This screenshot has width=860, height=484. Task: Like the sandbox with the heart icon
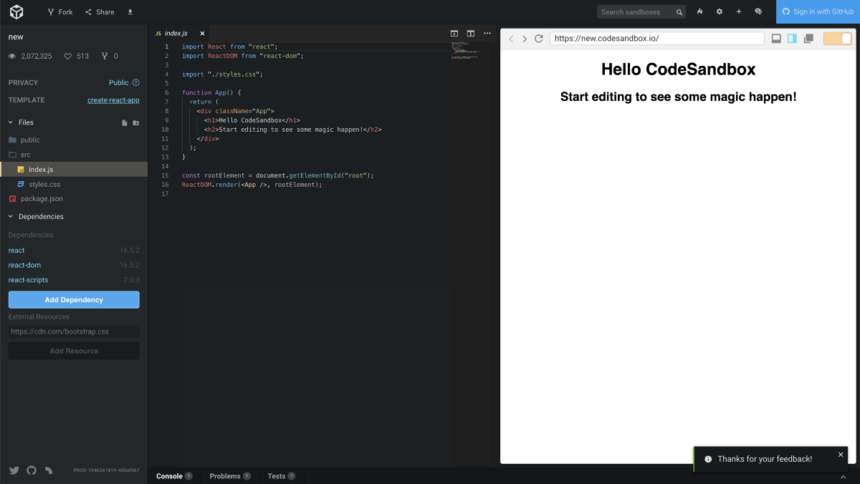(68, 57)
